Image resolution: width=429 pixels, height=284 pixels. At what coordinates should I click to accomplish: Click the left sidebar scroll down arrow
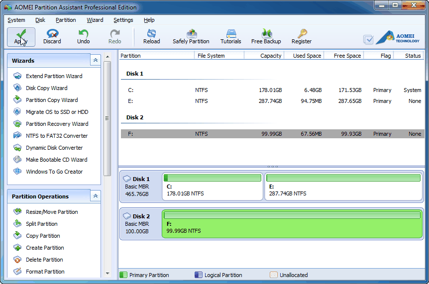tap(107, 274)
